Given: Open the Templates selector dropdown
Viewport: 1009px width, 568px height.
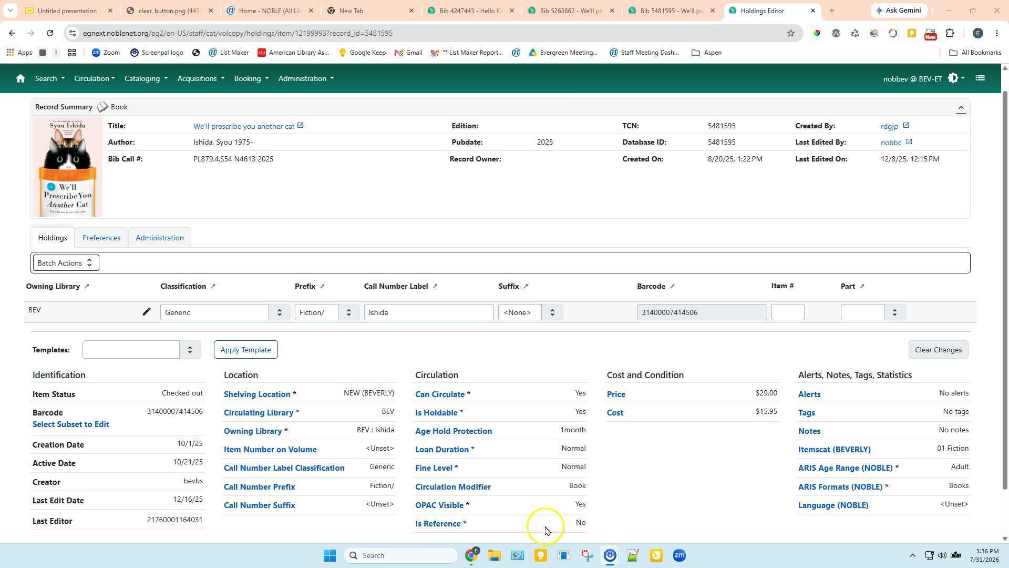Looking at the screenshot, I should [x=142, y=350].
